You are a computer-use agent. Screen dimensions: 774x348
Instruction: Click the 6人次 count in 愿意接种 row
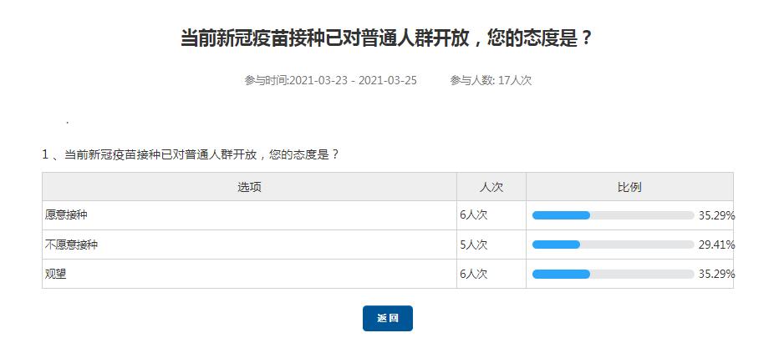[x=473, y=215]
